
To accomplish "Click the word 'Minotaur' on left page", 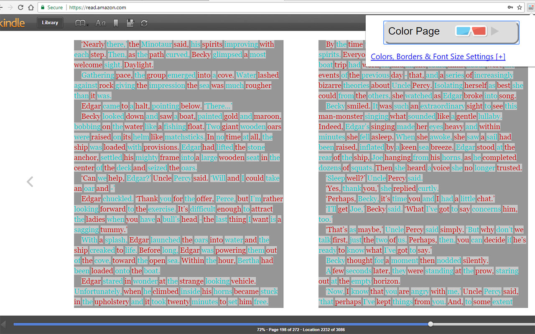I will pyautogui.click(x=156, y=44).
